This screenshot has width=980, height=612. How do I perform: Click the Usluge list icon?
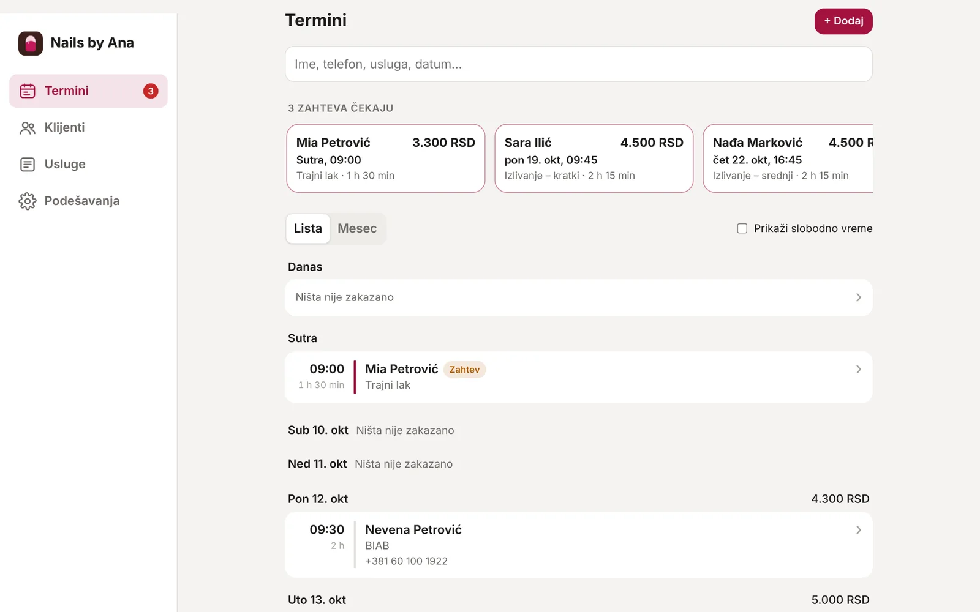click(x=28, y=165)
